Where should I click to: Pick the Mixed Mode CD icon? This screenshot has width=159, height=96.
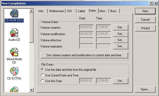14,52
